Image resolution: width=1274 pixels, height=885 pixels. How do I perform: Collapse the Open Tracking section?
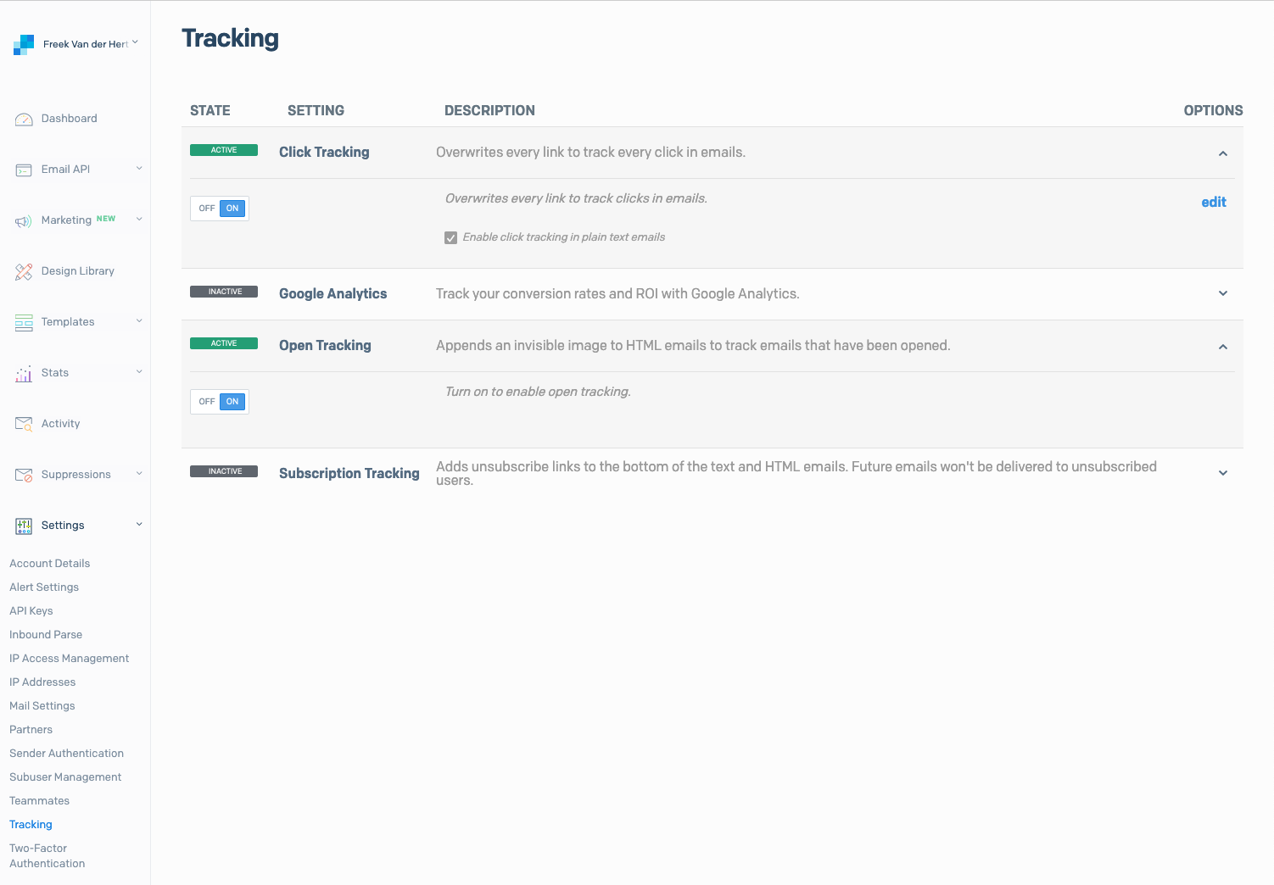(1223, 347)
